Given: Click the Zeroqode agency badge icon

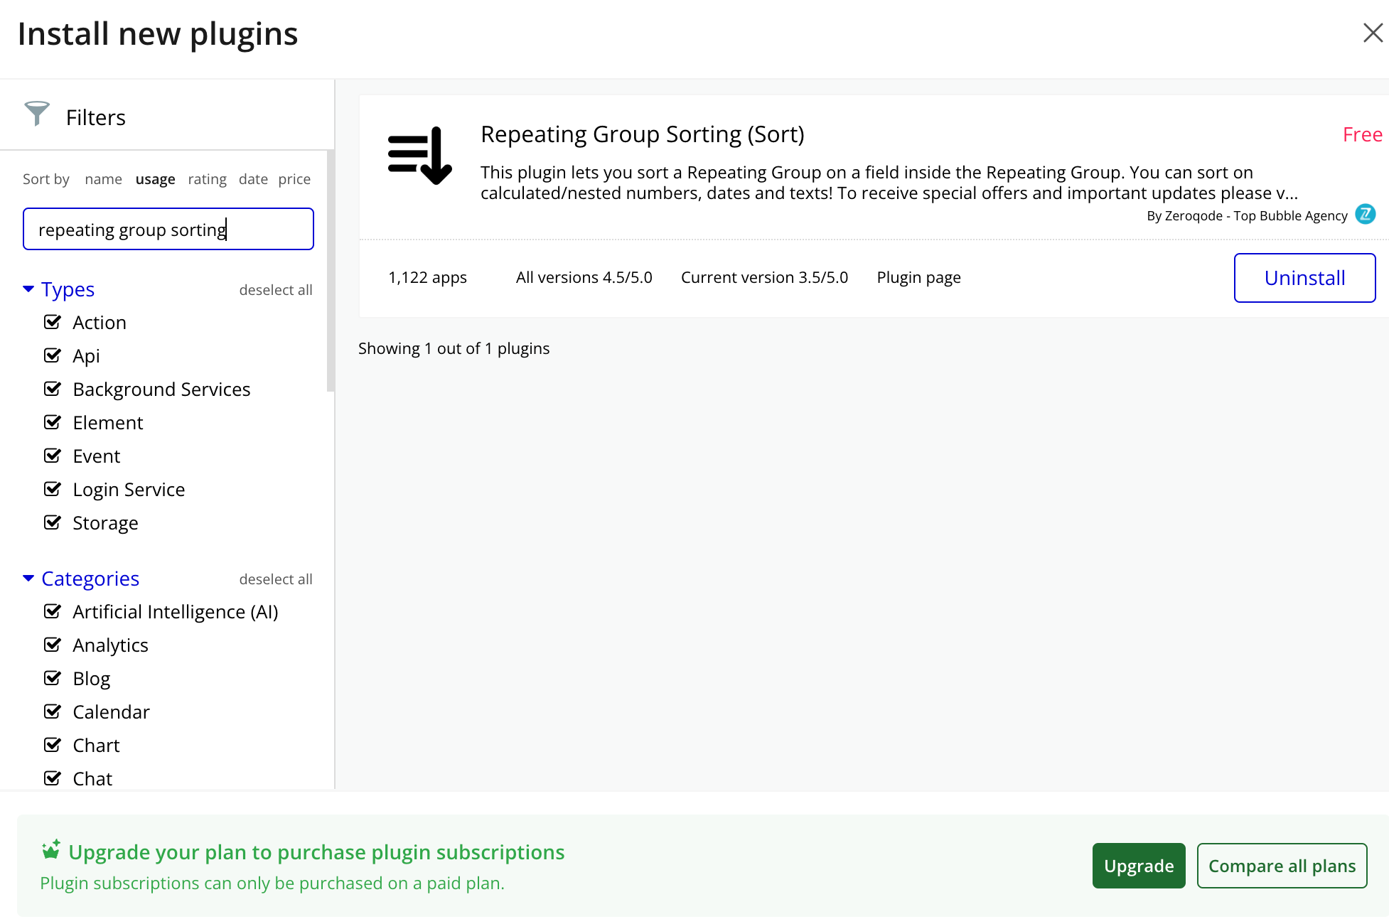Looking at the screenshot, I should (x=1365, y=214).
